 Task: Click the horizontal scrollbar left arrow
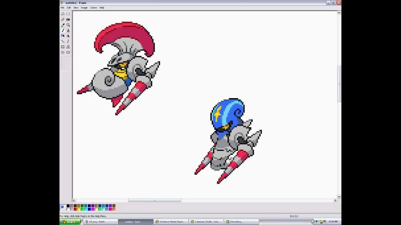tap(74, 200)
